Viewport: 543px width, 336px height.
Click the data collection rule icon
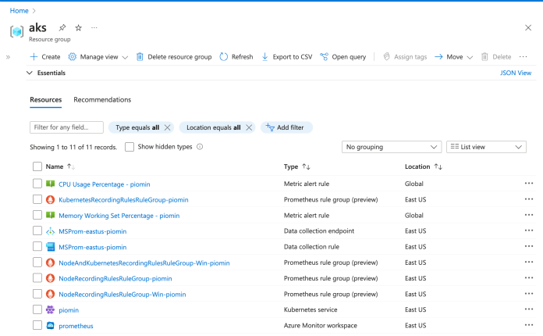(x=50, y=247)
